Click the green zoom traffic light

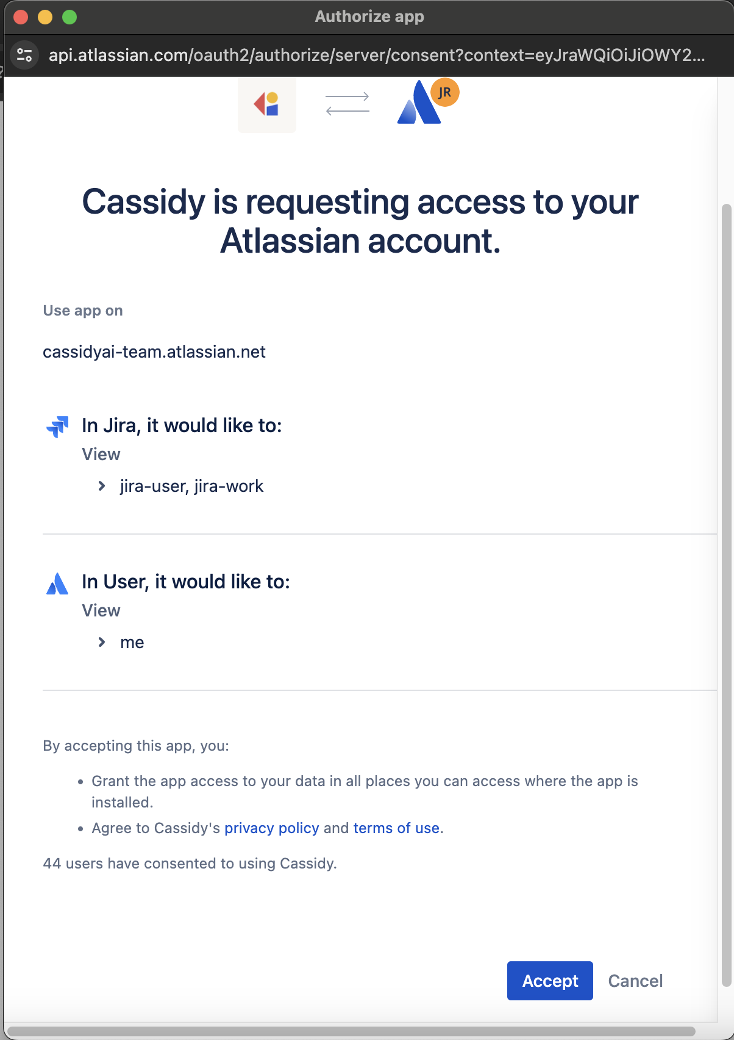tap(69, 18)
